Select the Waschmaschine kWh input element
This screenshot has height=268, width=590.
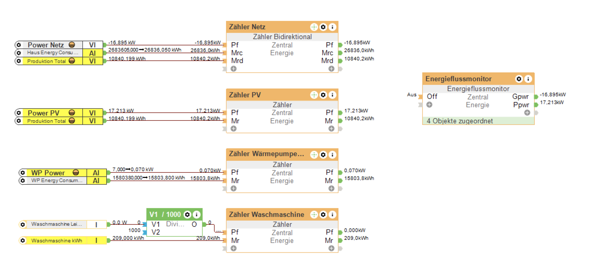click(x=63, y=240)
